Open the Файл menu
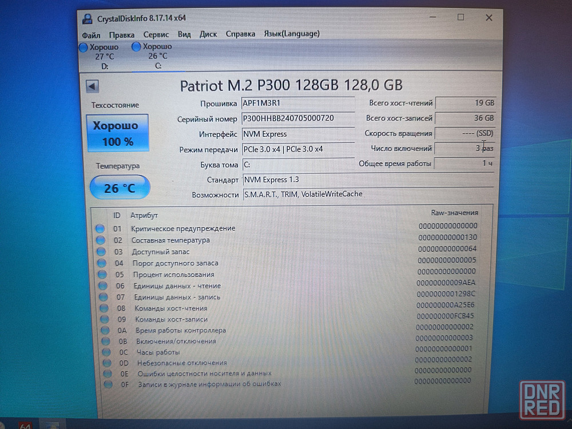 [x=91, y=34]
